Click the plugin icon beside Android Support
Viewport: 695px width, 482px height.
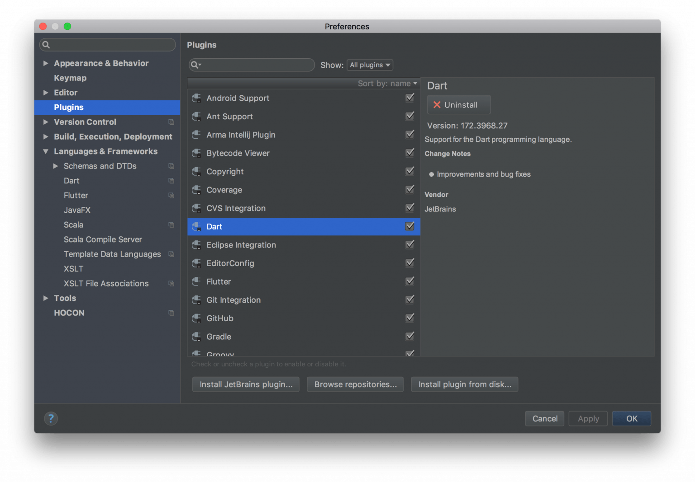(x=196, y=98)
